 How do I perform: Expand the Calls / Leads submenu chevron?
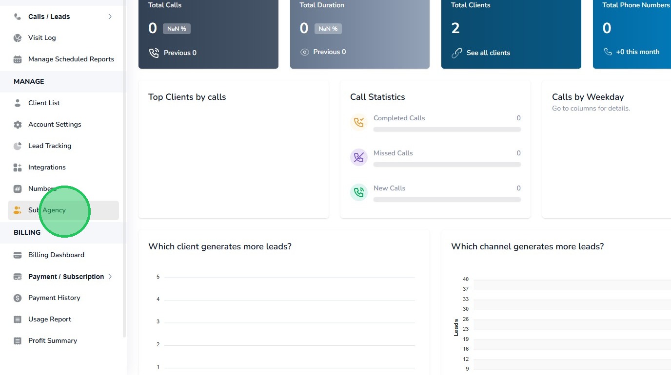click(x=110, y=17)
